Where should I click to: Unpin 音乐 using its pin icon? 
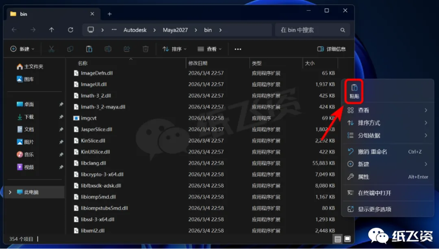point(61,154)
